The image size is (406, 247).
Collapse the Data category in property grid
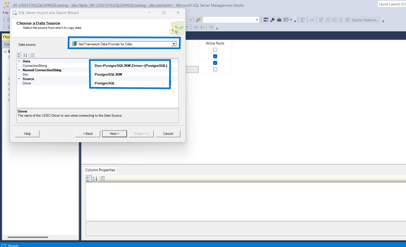tap(19, 61)
